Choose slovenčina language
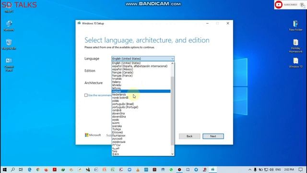This screenshot has width=307, height=173. tap(141, 113)
